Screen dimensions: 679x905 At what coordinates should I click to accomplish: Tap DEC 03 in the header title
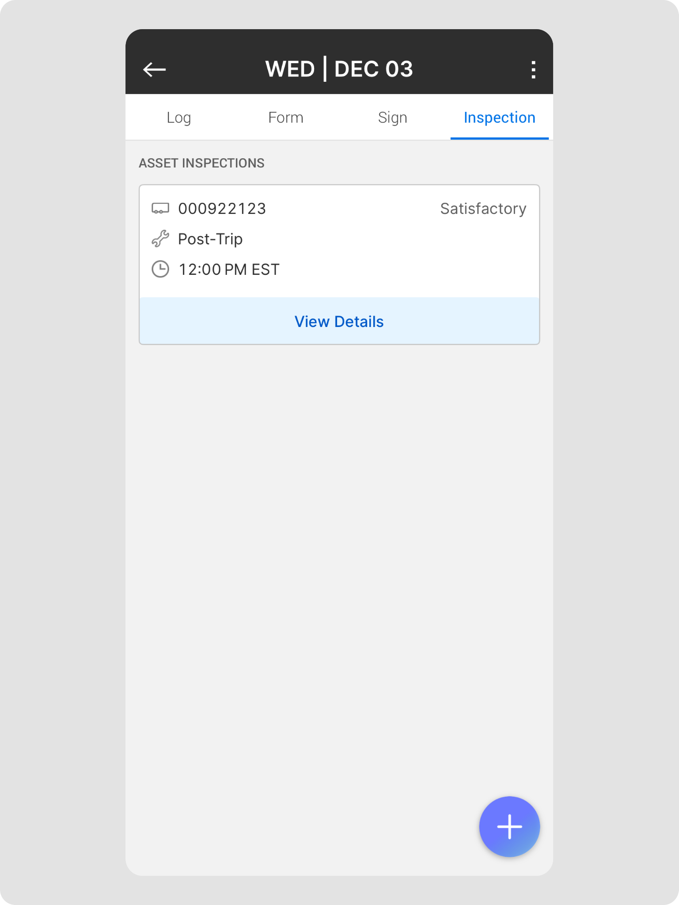pos(373,69)
